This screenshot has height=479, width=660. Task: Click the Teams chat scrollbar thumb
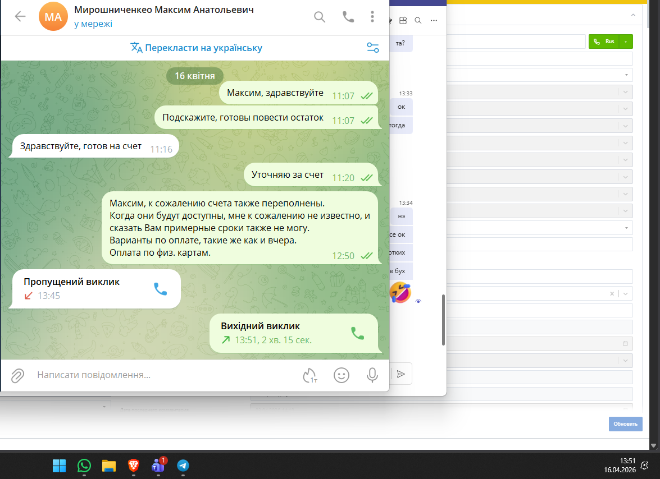pyautogui.click(x=443, y=320)
